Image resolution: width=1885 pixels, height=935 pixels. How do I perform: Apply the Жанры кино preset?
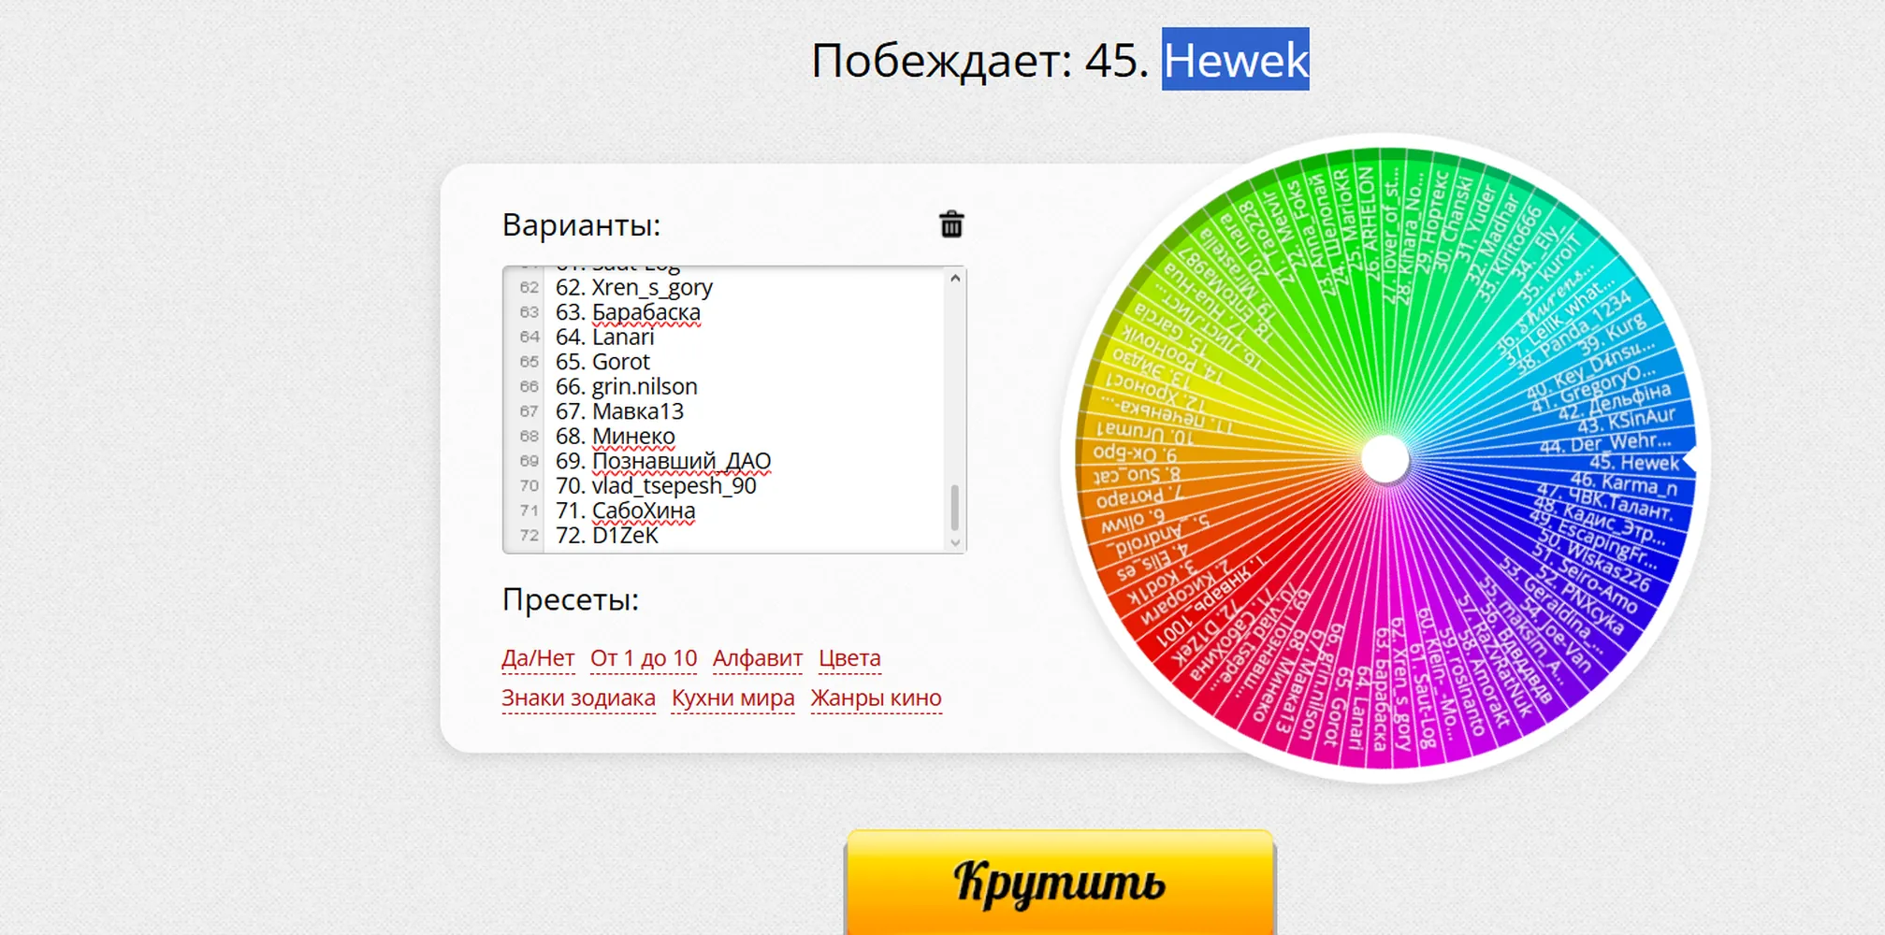pyautogui.click(x=876, y=698)
